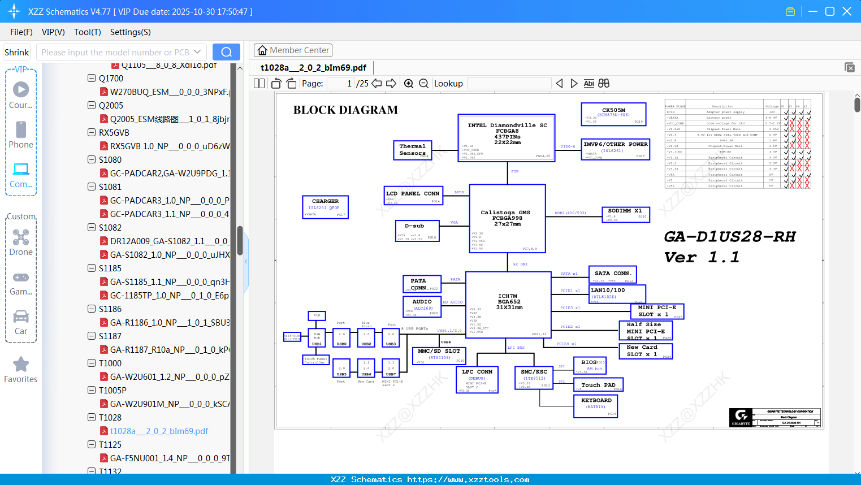Click the page number input field

(341, 83)
